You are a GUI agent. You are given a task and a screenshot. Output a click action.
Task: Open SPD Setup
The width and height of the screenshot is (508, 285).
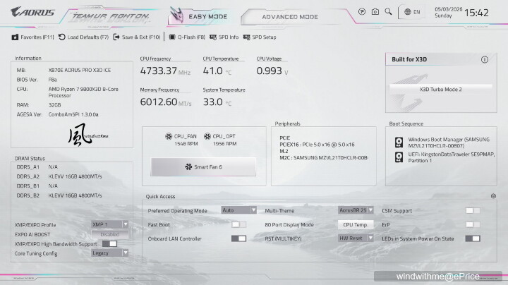pyautogui.click(x=260, y=37)
